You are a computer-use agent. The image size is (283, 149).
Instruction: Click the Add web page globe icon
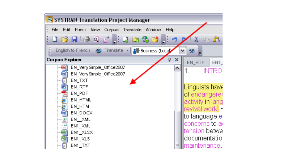[x=145, y=39]
